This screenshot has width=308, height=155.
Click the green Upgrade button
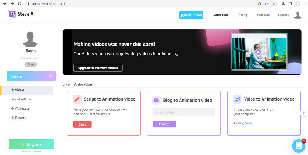click(x=31, y=144)
